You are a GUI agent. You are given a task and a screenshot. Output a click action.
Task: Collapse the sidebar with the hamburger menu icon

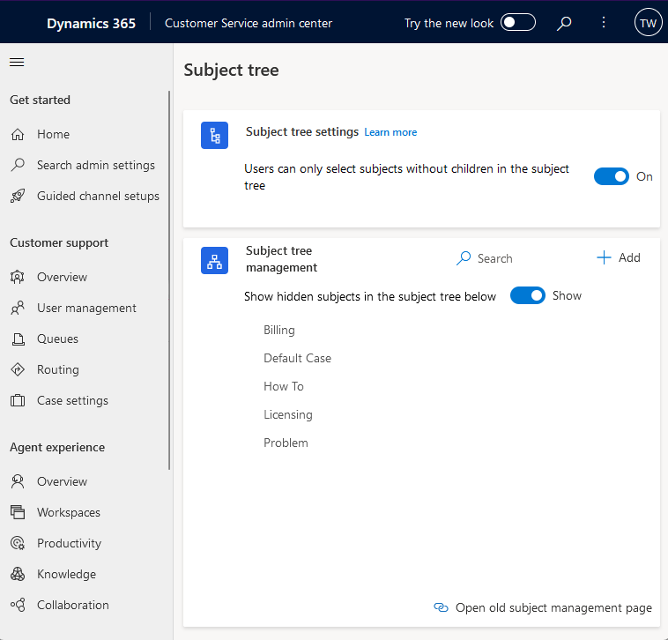coord(17,63)
